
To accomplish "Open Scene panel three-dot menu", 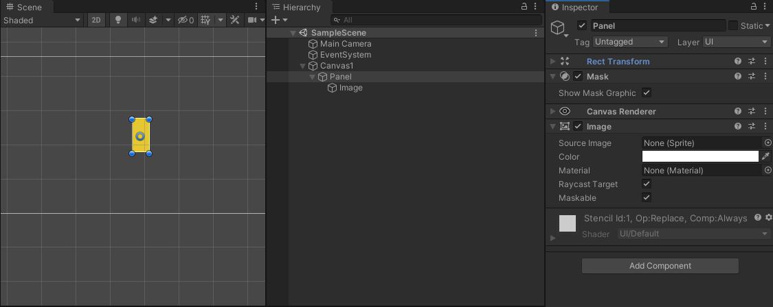I will click(x=256, y=7).
